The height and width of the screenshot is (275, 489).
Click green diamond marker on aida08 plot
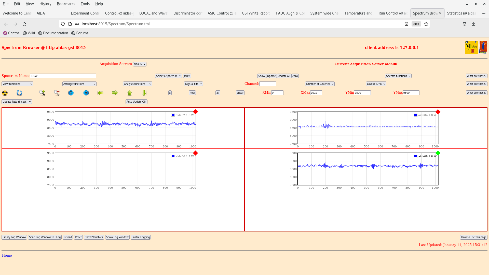pos(438,153)
